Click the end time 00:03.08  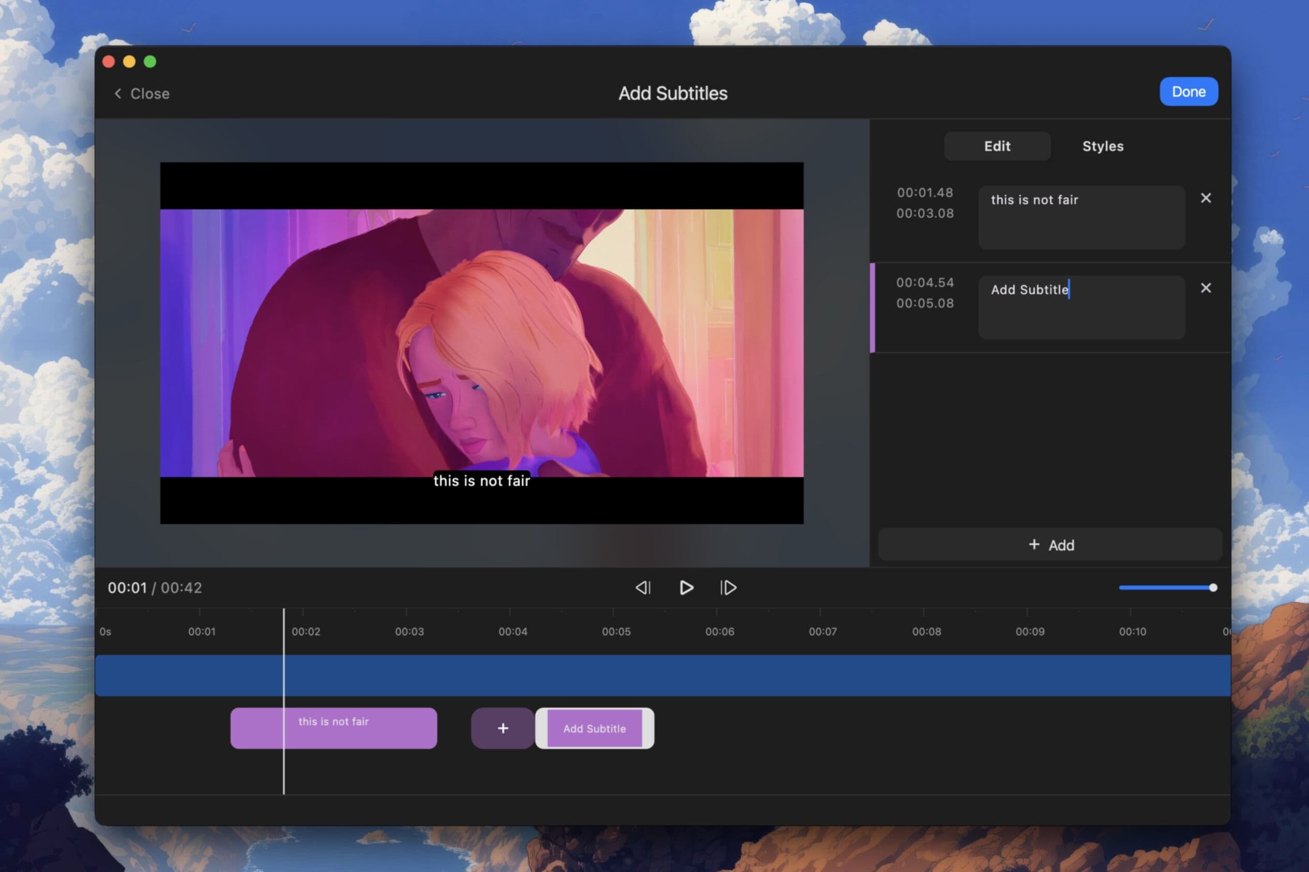tap(925, 213)
